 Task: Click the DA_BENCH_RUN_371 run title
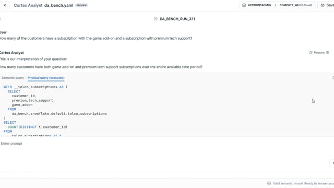pos(177,19)
